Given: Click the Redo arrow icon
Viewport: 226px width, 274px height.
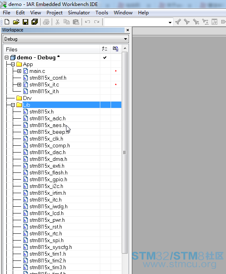Looking at the screenshot, I should tap(97, 22).
